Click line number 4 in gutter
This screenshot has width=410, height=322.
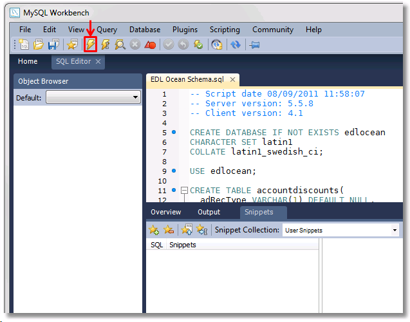(164, 123)
